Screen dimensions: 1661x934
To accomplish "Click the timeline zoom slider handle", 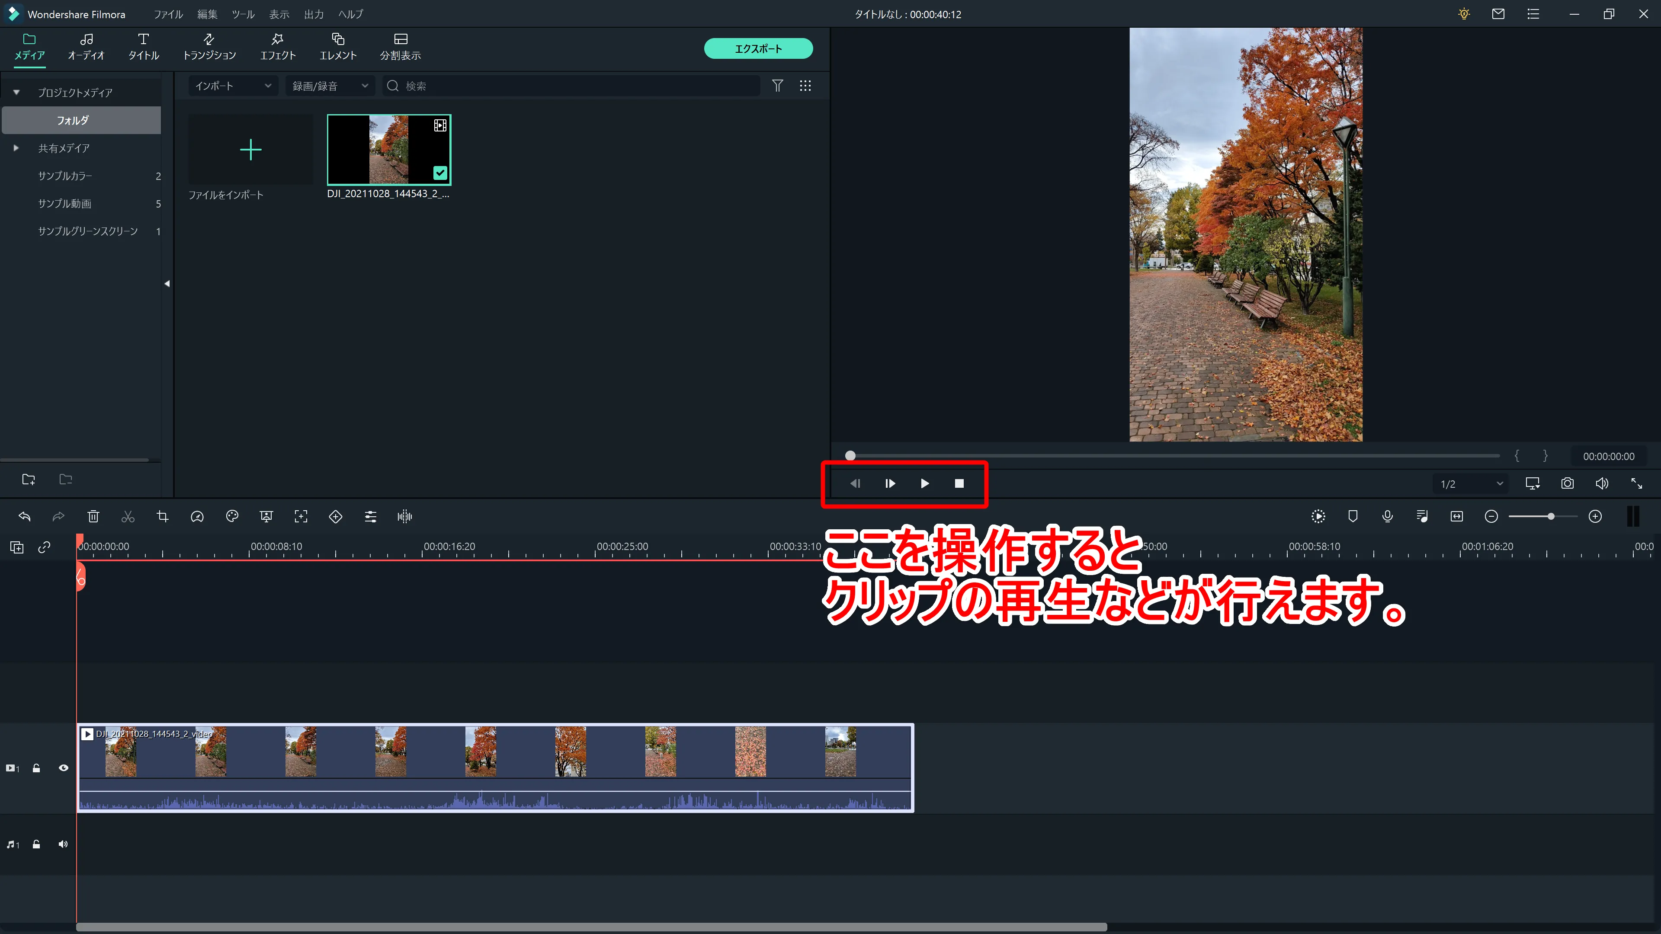I will click(x=1551, y=516).
